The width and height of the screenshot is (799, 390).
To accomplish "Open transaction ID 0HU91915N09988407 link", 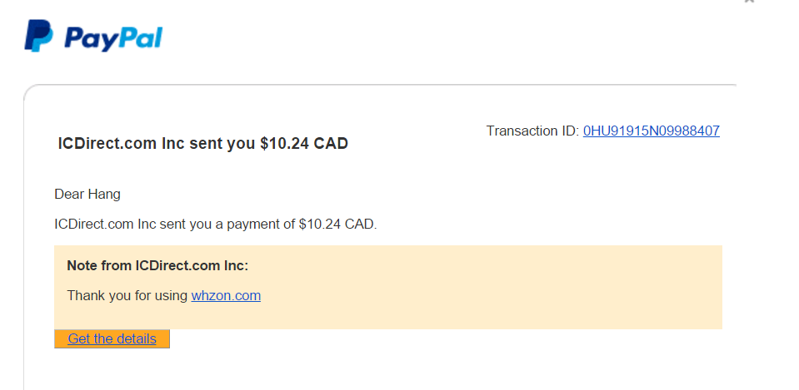I will coord(651,131).
